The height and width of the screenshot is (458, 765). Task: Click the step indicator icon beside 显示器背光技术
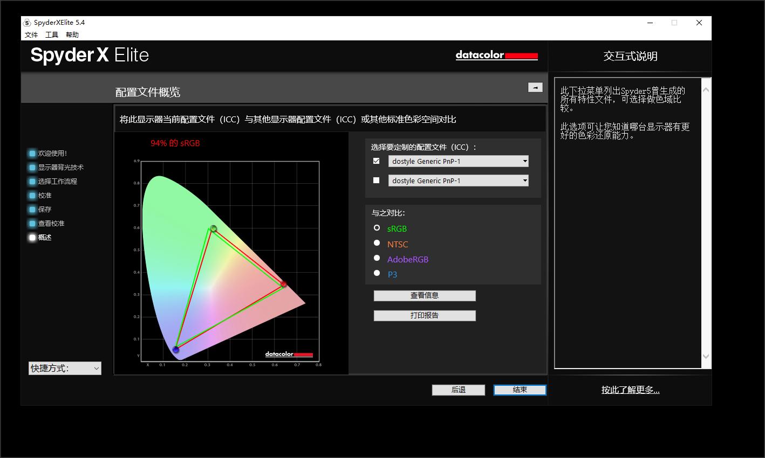32,168
